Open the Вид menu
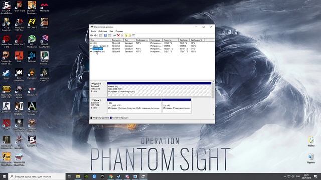Screen dimensions: 321x180 click(111, 31)
